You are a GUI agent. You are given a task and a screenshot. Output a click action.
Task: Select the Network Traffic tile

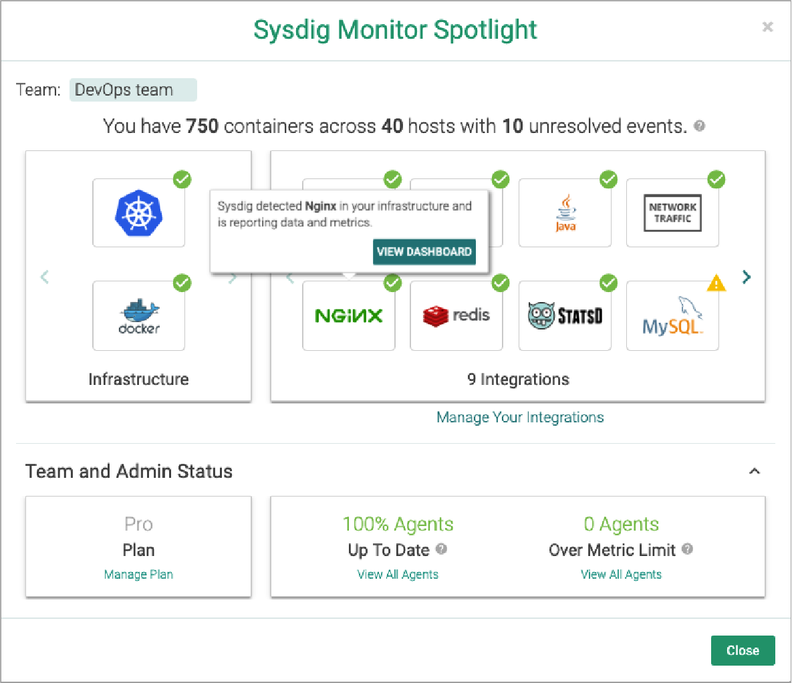(672, 213)
